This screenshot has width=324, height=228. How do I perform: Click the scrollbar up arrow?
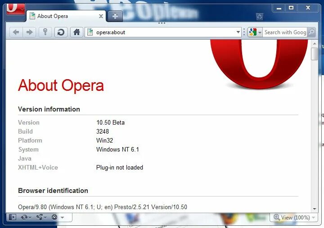click(x=315, y=44)
